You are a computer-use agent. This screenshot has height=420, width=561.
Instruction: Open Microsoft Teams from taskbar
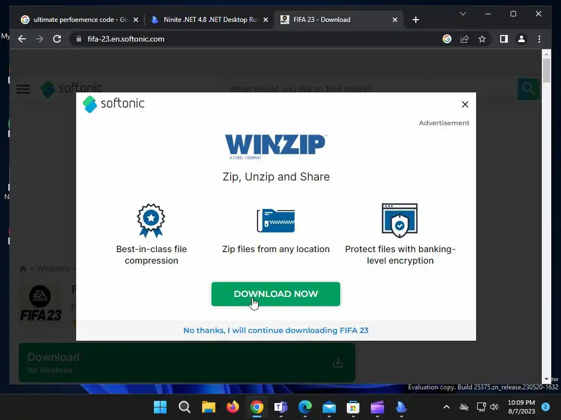coord(281,407)
